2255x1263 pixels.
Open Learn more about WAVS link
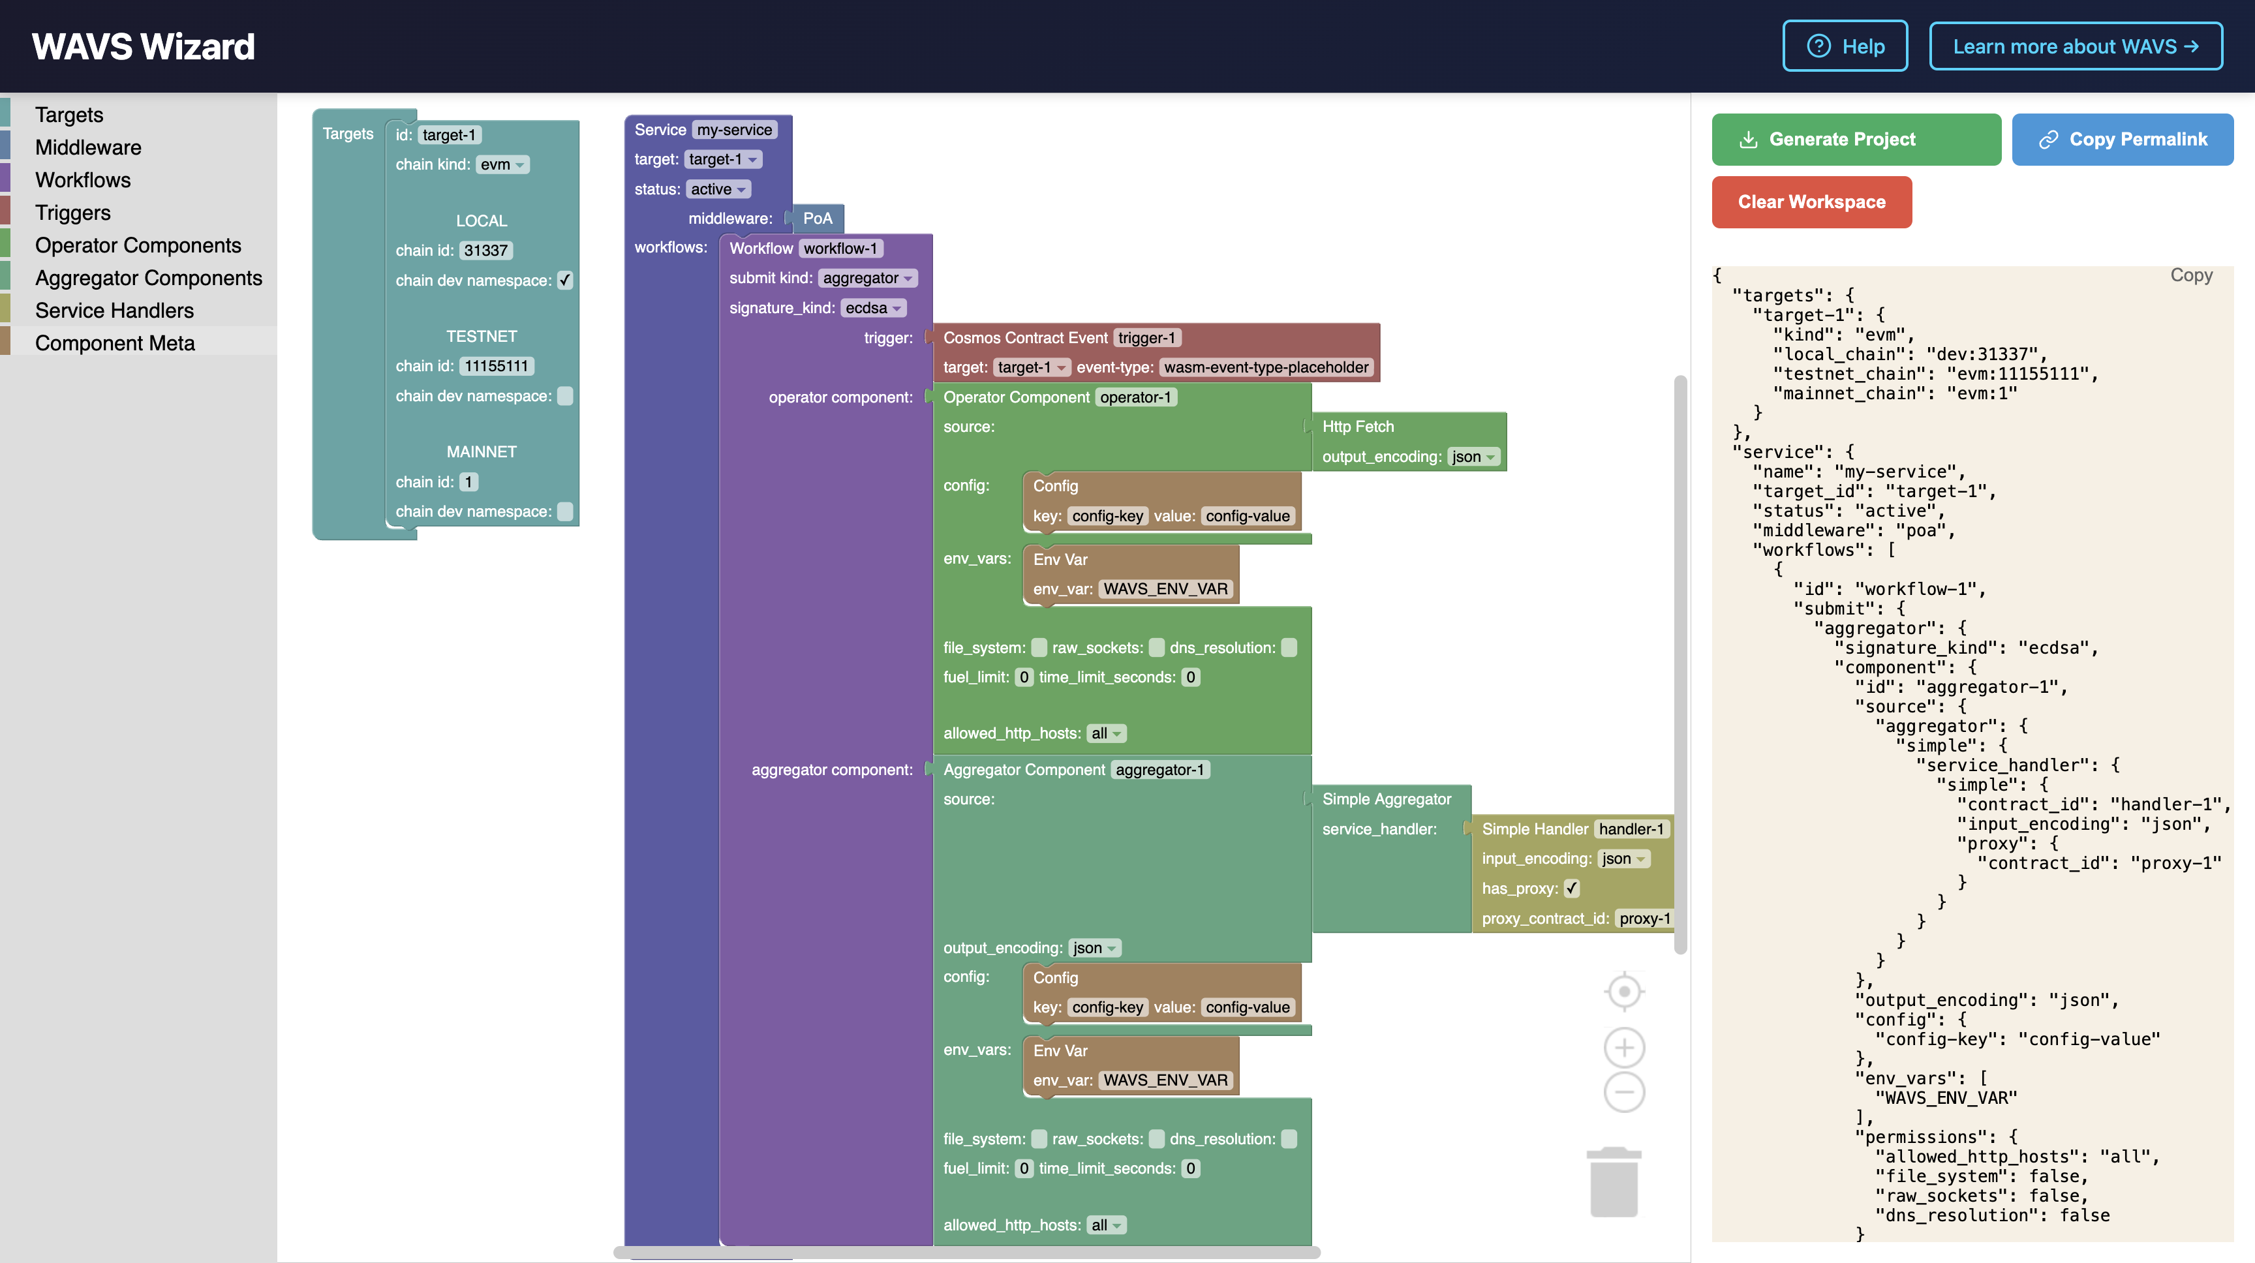2075,46
